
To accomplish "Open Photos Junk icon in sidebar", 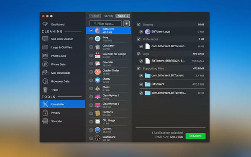I will (45, 56).
